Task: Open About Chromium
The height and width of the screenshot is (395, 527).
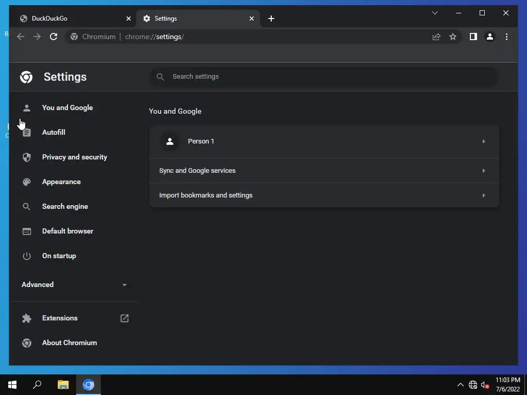Action: [x=69, y=343]
